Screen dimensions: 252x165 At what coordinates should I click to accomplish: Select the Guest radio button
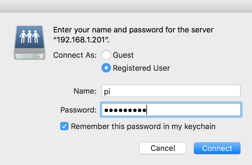[106, 55]
